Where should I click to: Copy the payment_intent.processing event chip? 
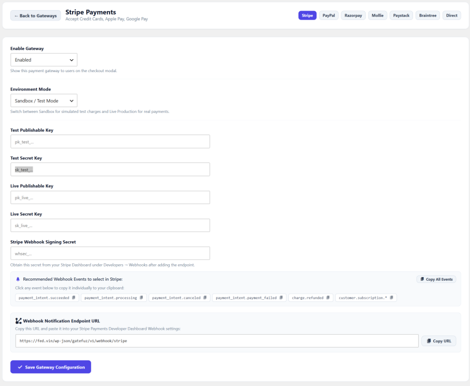(114, 298)
